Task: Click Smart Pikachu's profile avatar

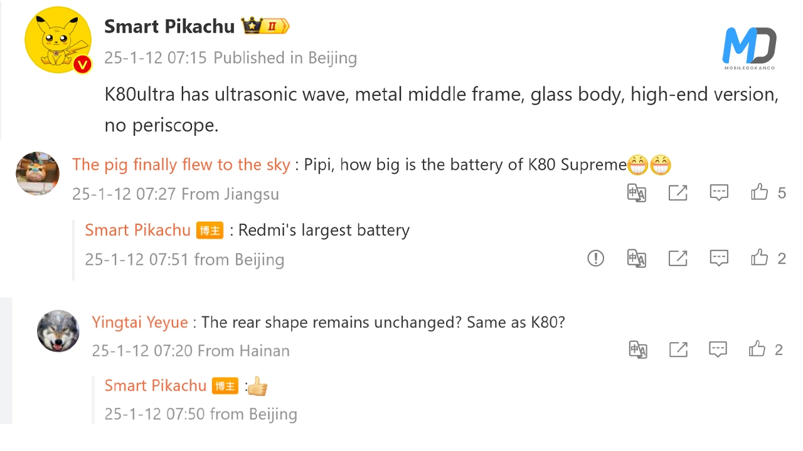Action: point(58,41)
